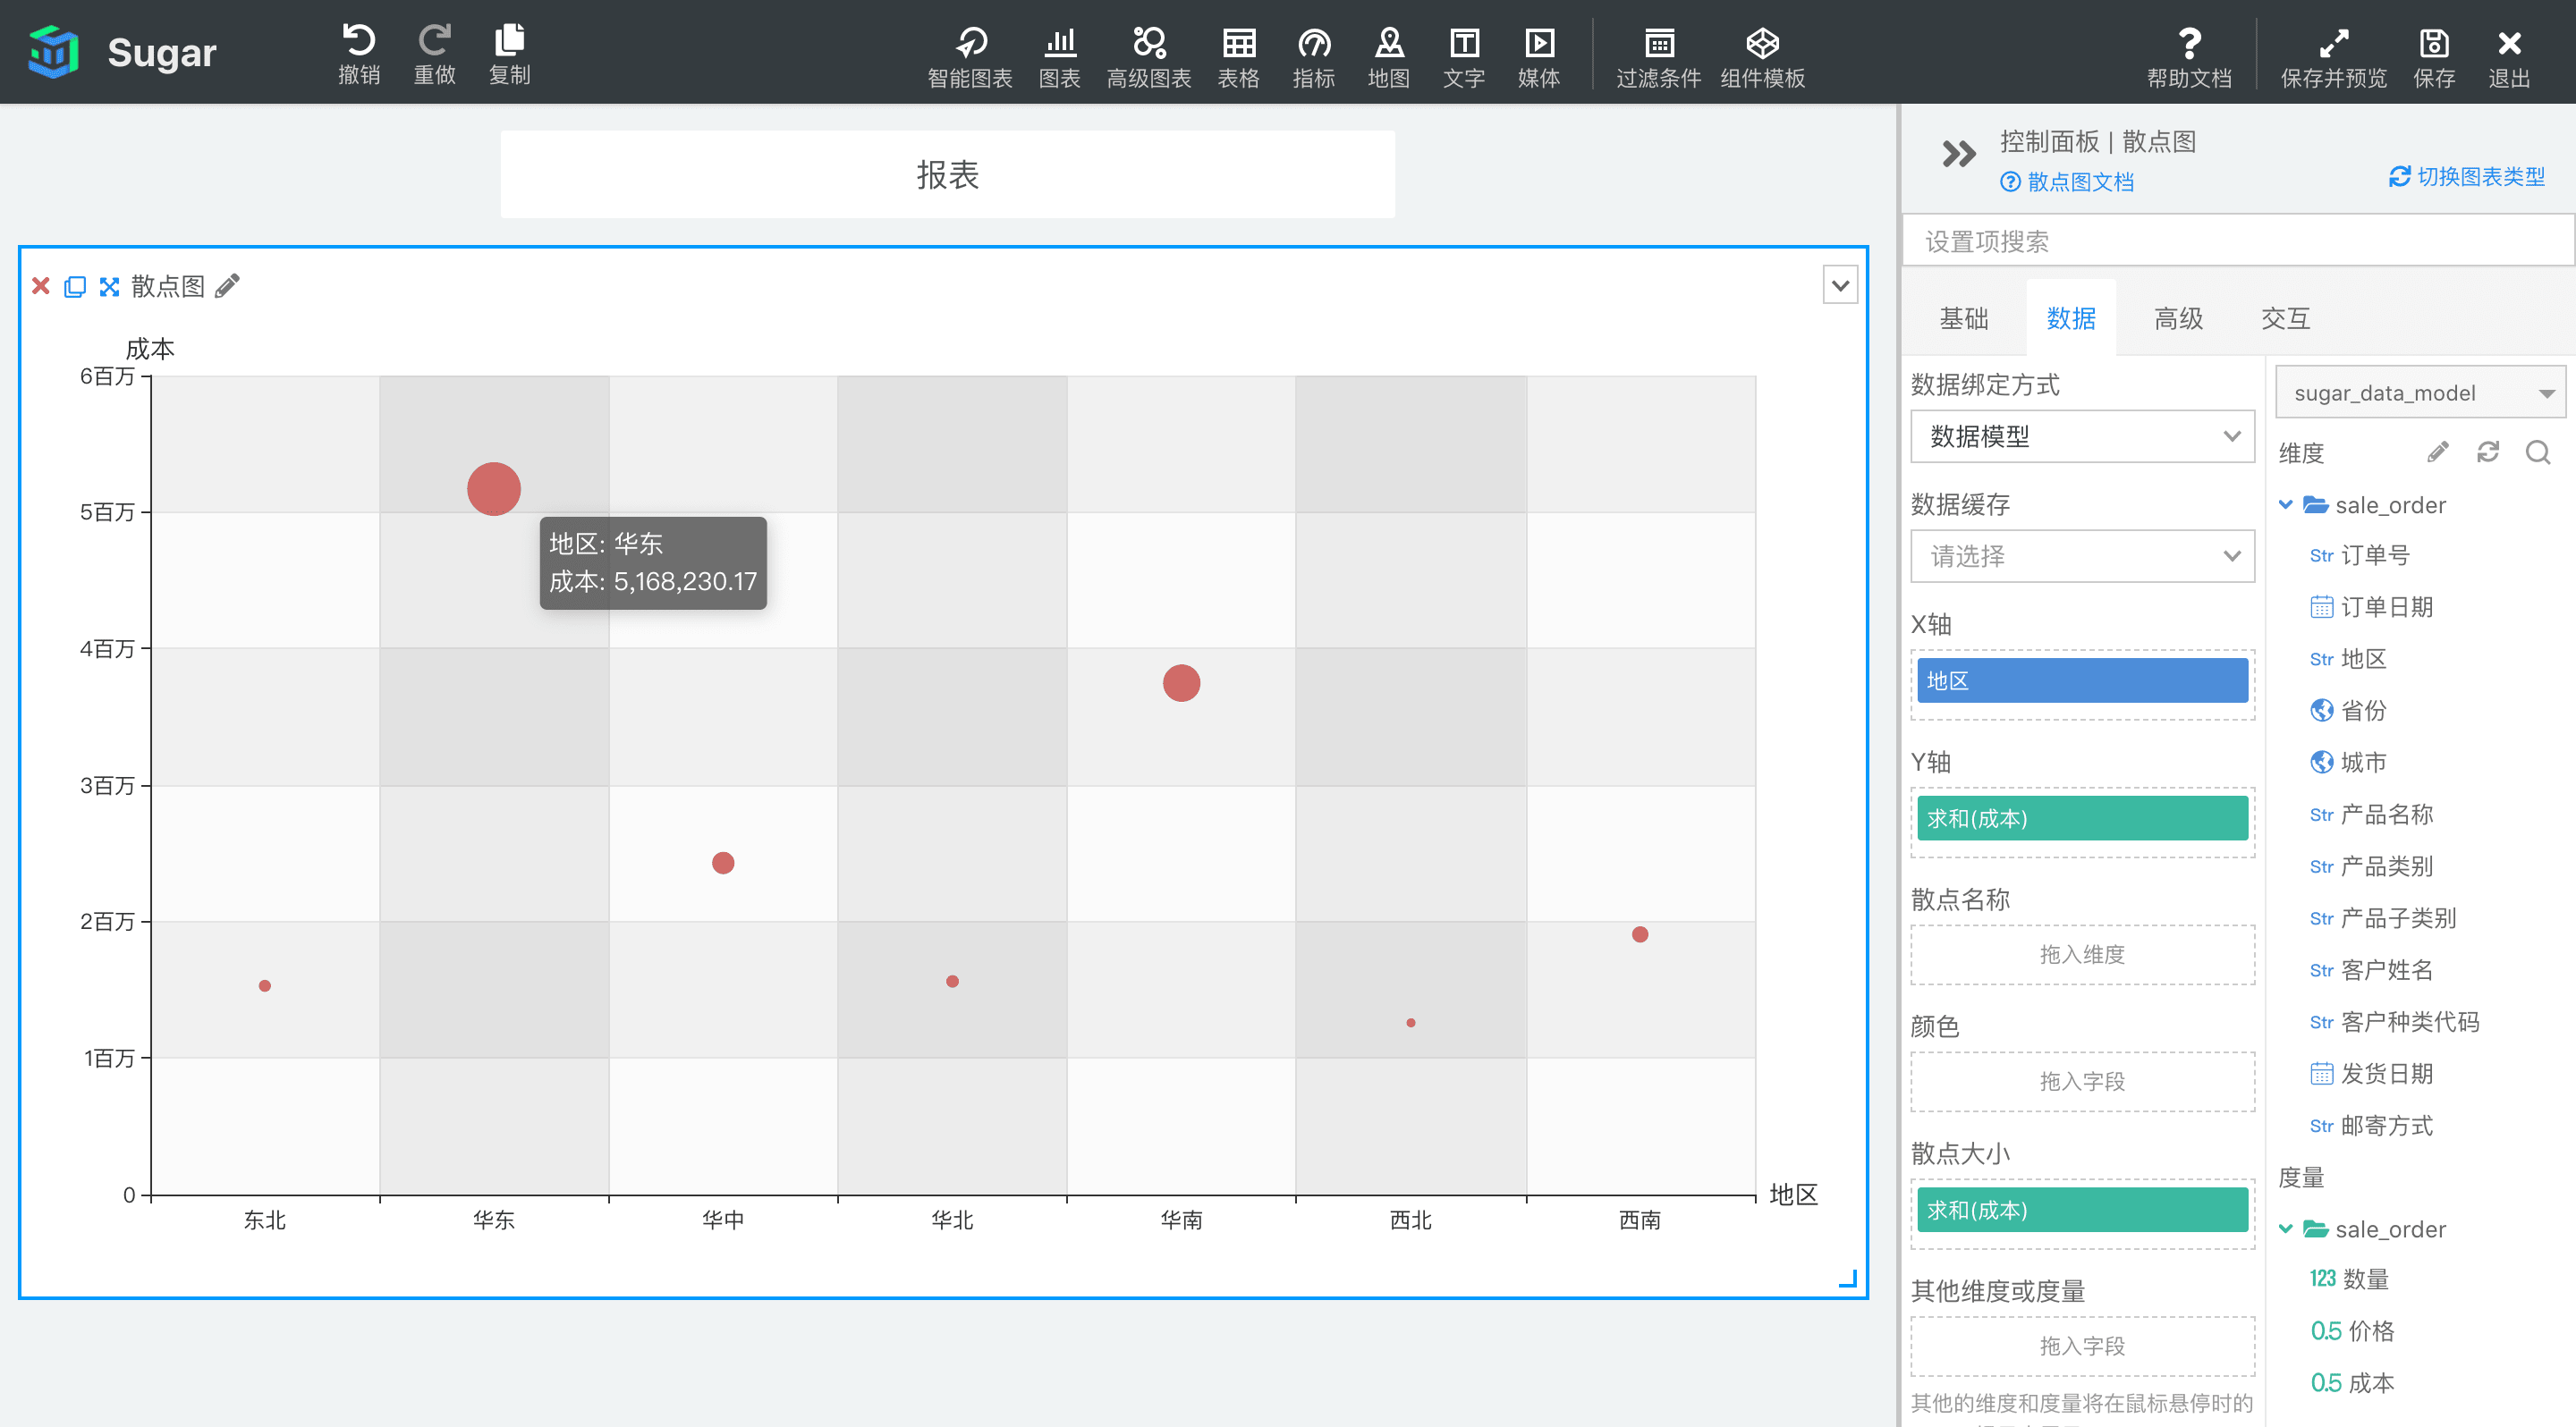Open the 图表 chart menu
2576x1427 pixels.
[x=1059, y=56]
